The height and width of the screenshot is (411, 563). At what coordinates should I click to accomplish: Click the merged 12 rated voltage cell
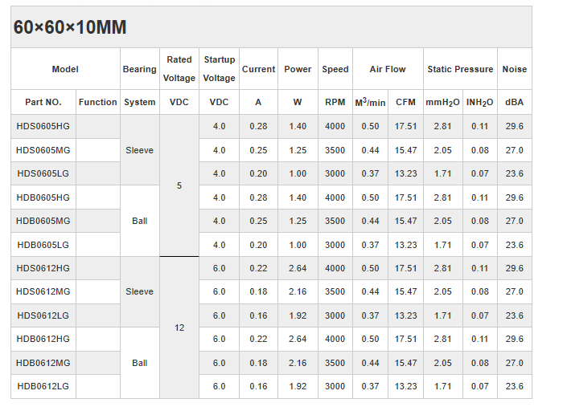click(179, 328)
